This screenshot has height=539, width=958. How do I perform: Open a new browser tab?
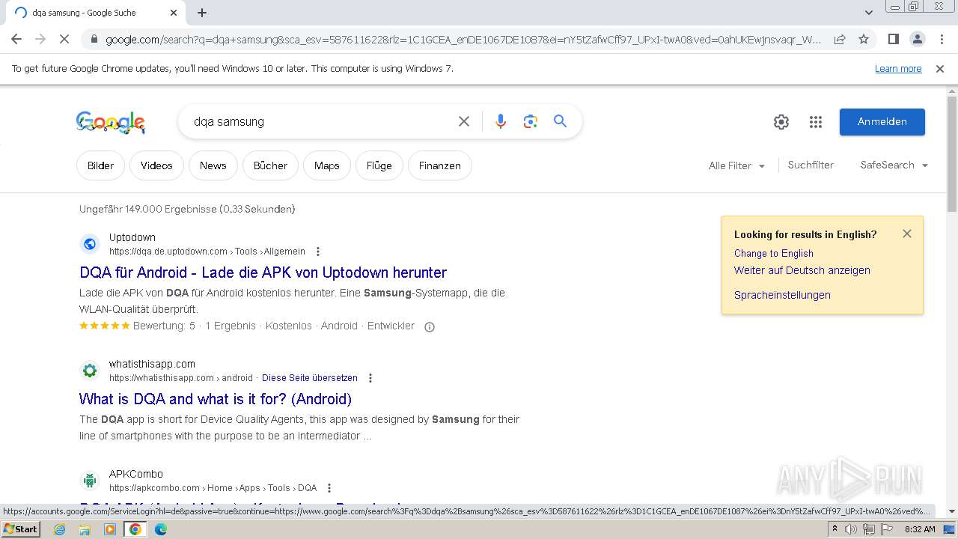[x=202, y=13]
